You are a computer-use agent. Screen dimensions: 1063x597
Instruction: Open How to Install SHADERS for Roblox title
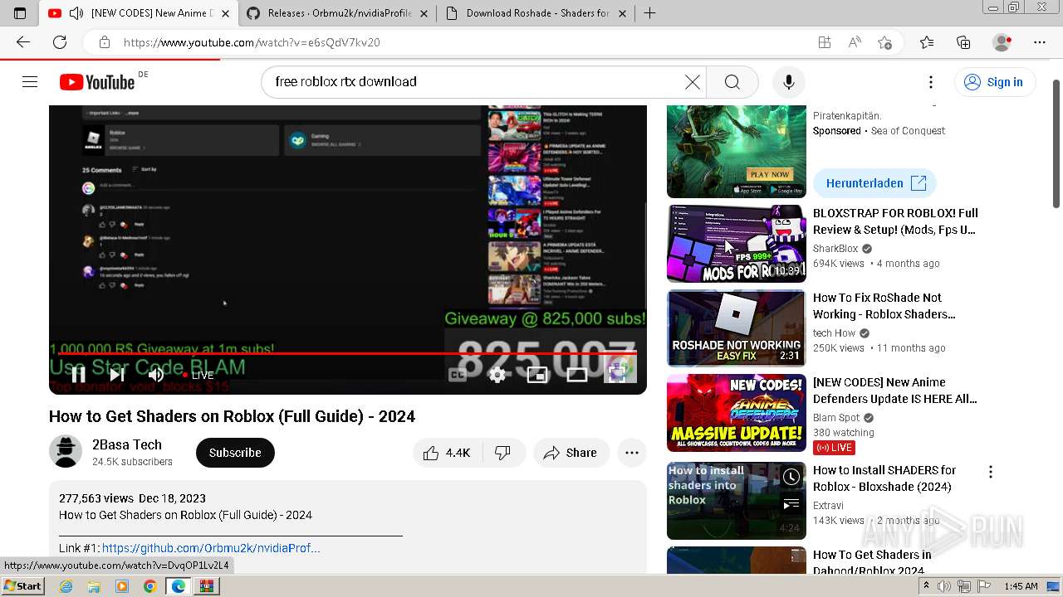[884, 478]
